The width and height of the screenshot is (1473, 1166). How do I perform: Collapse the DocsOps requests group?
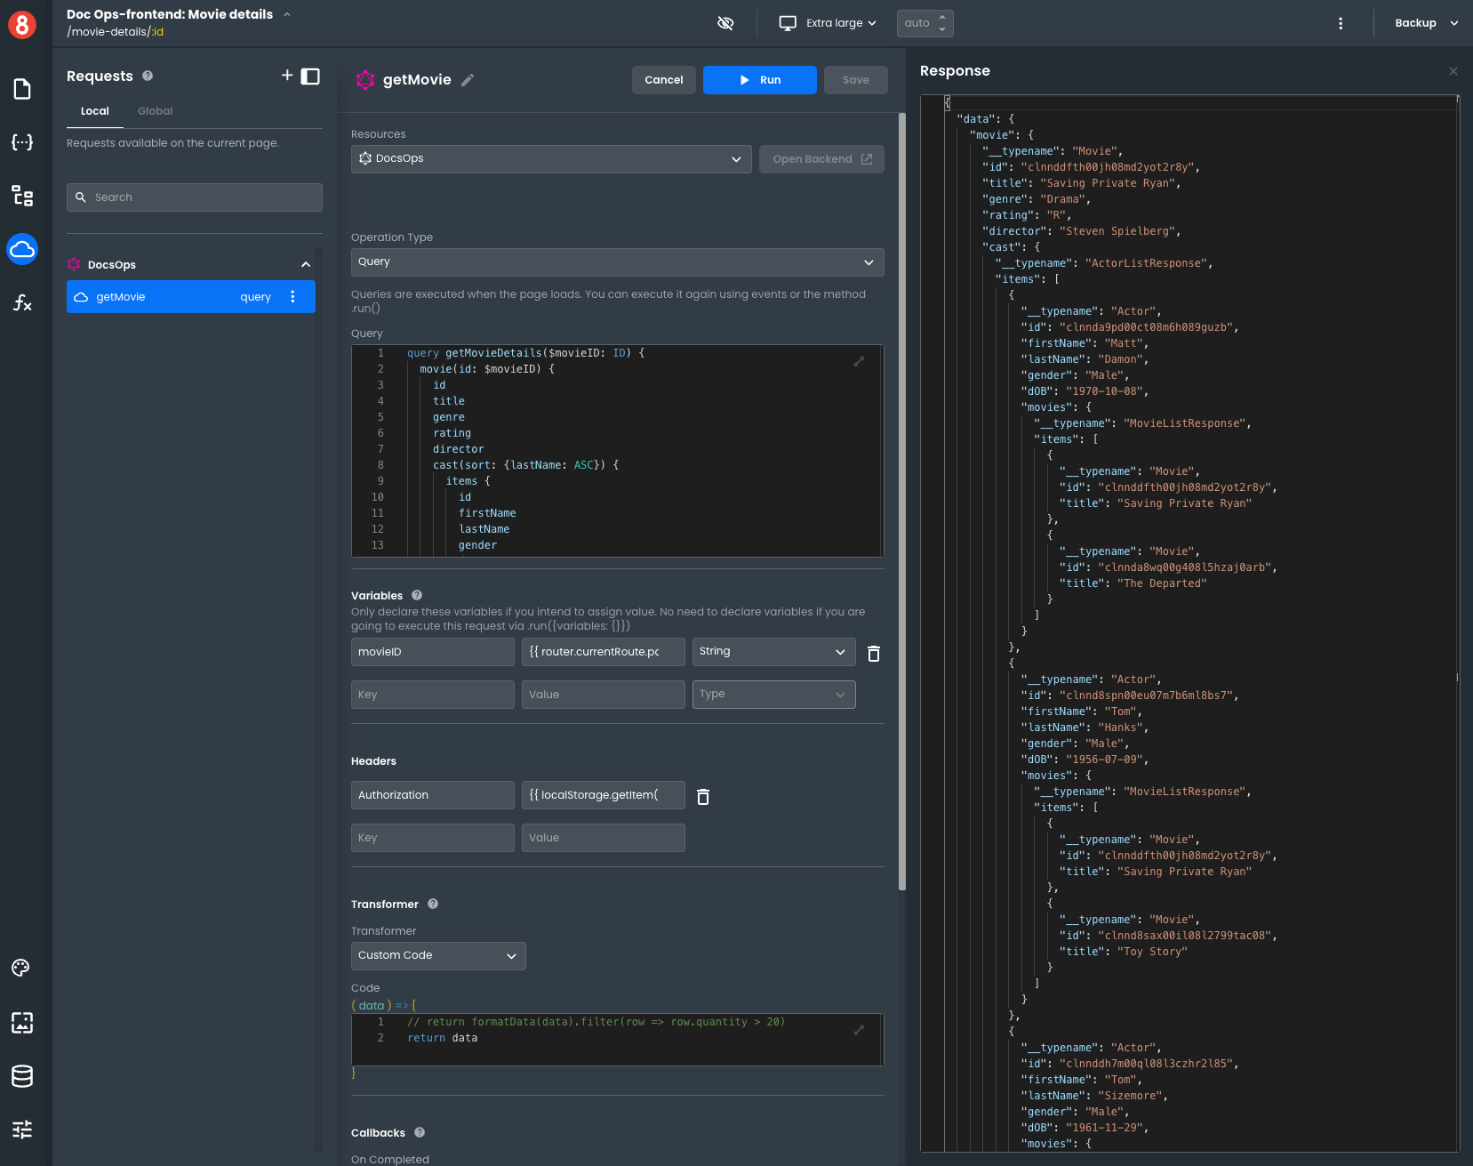pos(305,265)
